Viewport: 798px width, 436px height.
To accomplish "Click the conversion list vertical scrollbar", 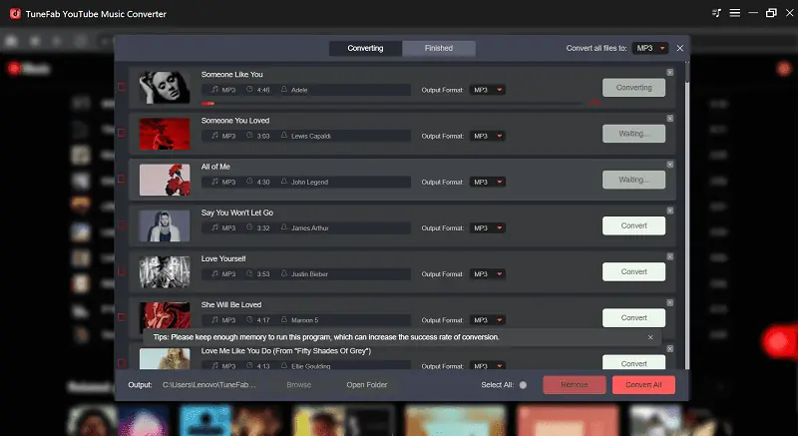I will coord(687,214).
